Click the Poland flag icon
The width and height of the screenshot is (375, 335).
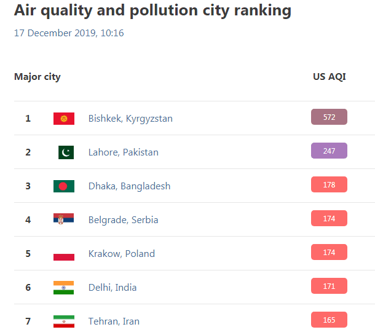(64, 254)
